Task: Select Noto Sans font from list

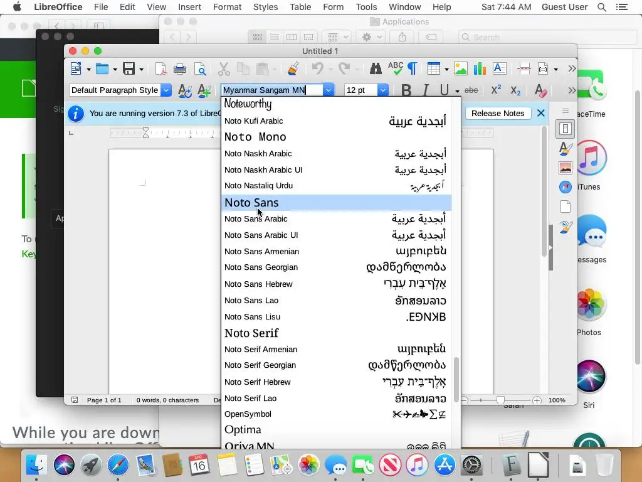Action: [336, 203]
